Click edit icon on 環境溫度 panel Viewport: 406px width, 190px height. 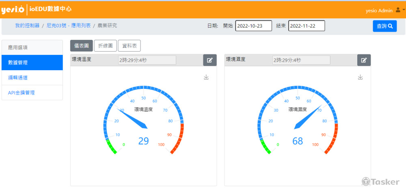pos(209,60)
